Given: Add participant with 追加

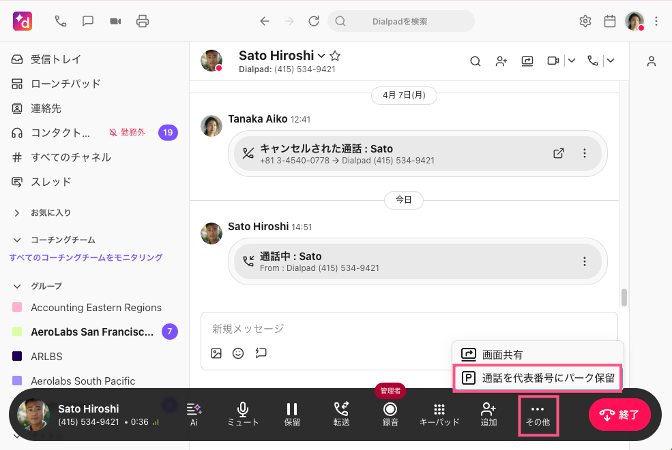Looking at the screenshot, I should coord(488,414).
